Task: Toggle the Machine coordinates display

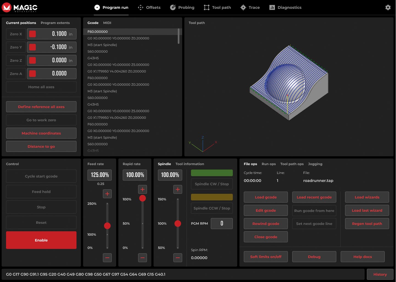Action: (41, 133)
